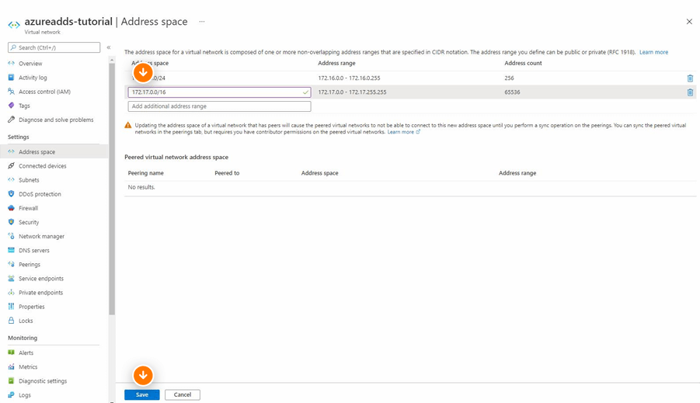The height and width of the screenshot is (403, 700).
Task: Close the Address space blade
Action: (689, 22)
